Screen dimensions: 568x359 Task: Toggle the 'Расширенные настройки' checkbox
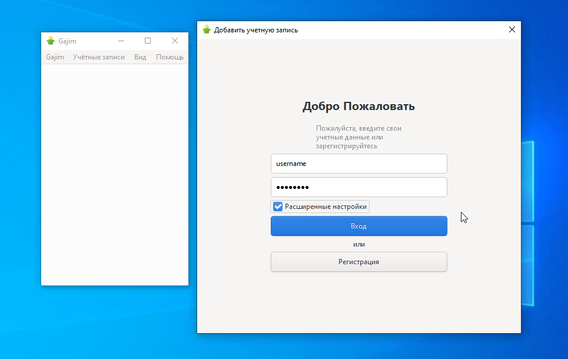click(x=278, y=207)
